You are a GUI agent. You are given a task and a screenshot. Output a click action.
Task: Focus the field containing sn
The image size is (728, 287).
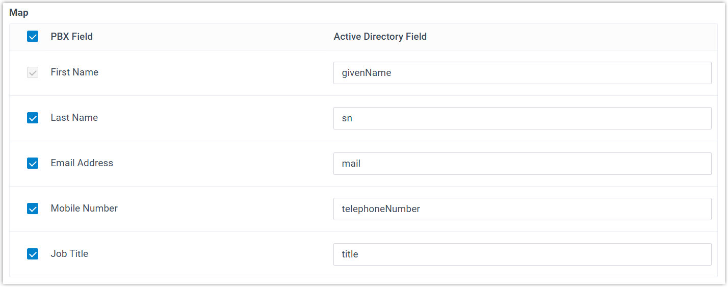pos(522,118)
